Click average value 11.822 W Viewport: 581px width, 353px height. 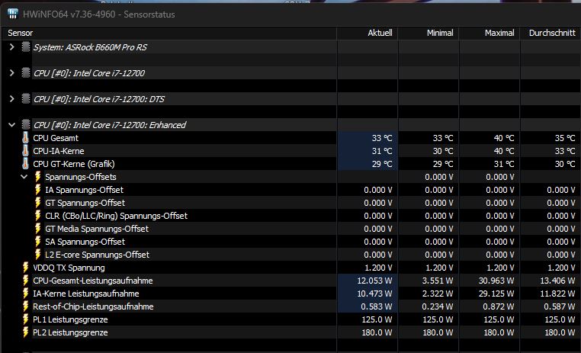[558, 294]
